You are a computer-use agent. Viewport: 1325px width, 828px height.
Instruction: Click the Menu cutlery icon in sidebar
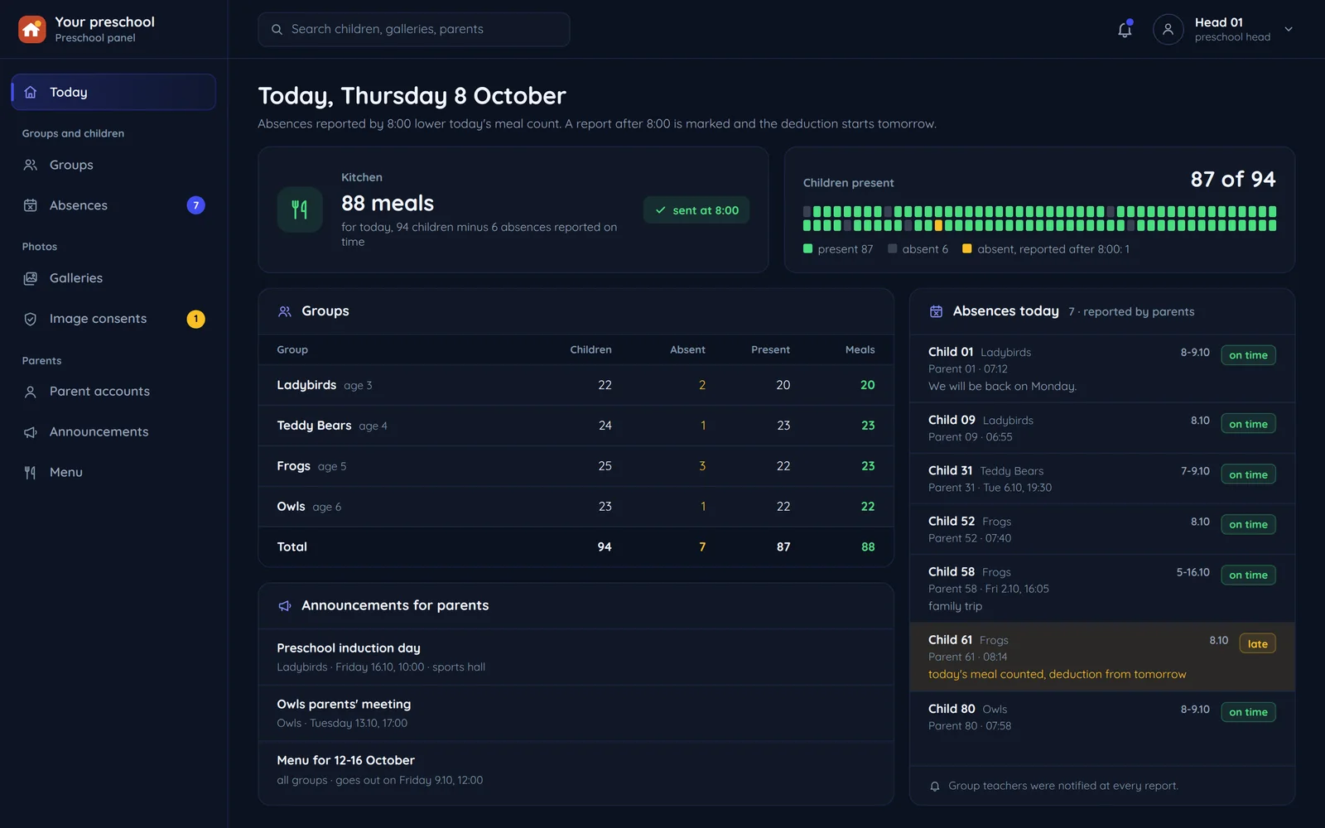(x=31, y=473)
